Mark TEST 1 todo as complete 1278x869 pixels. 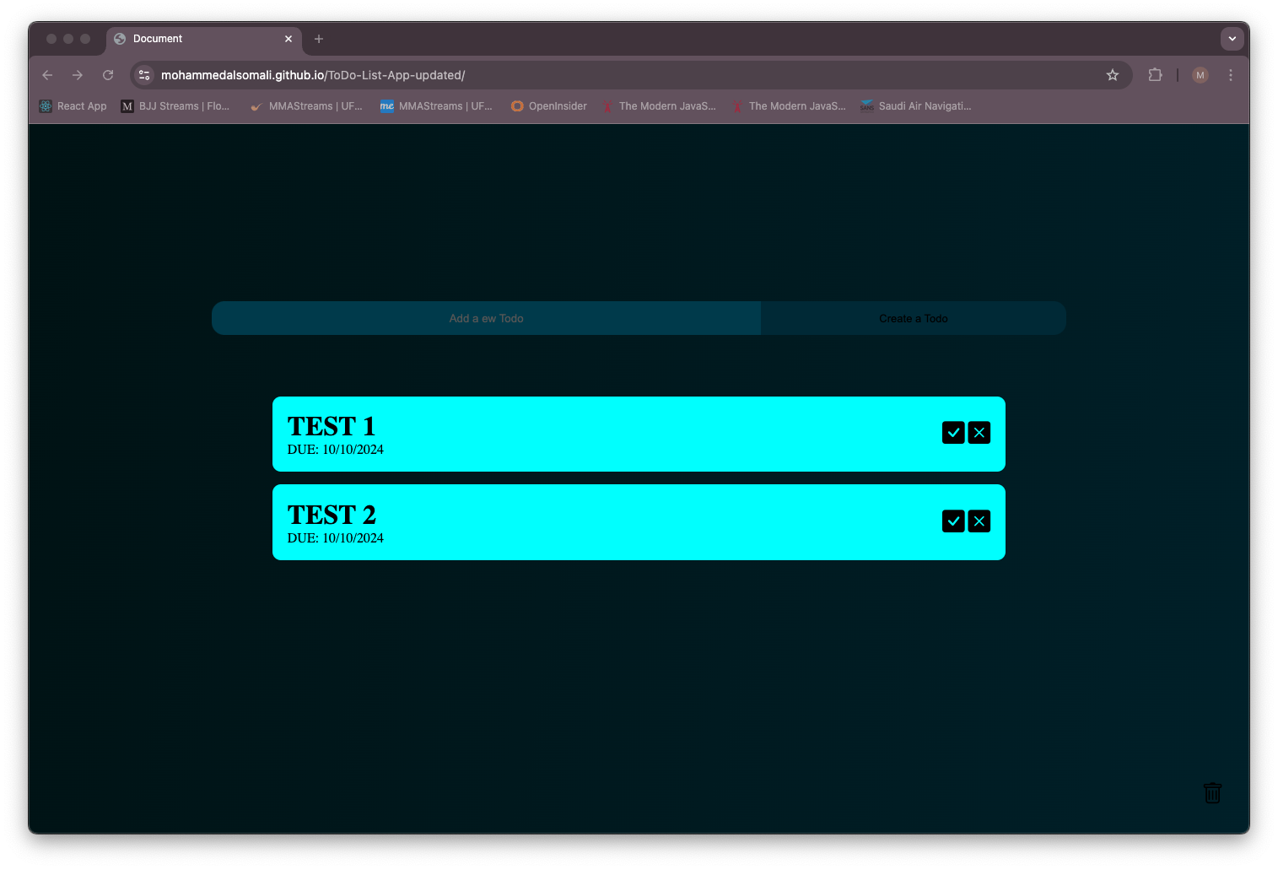[953, 433]
